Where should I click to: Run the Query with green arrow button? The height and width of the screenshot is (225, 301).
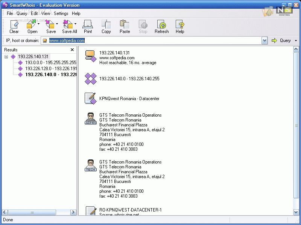(281, 40)
